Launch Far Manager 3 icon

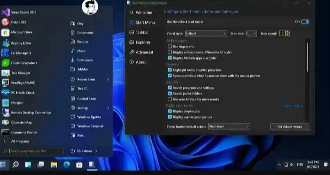point(5,53)
